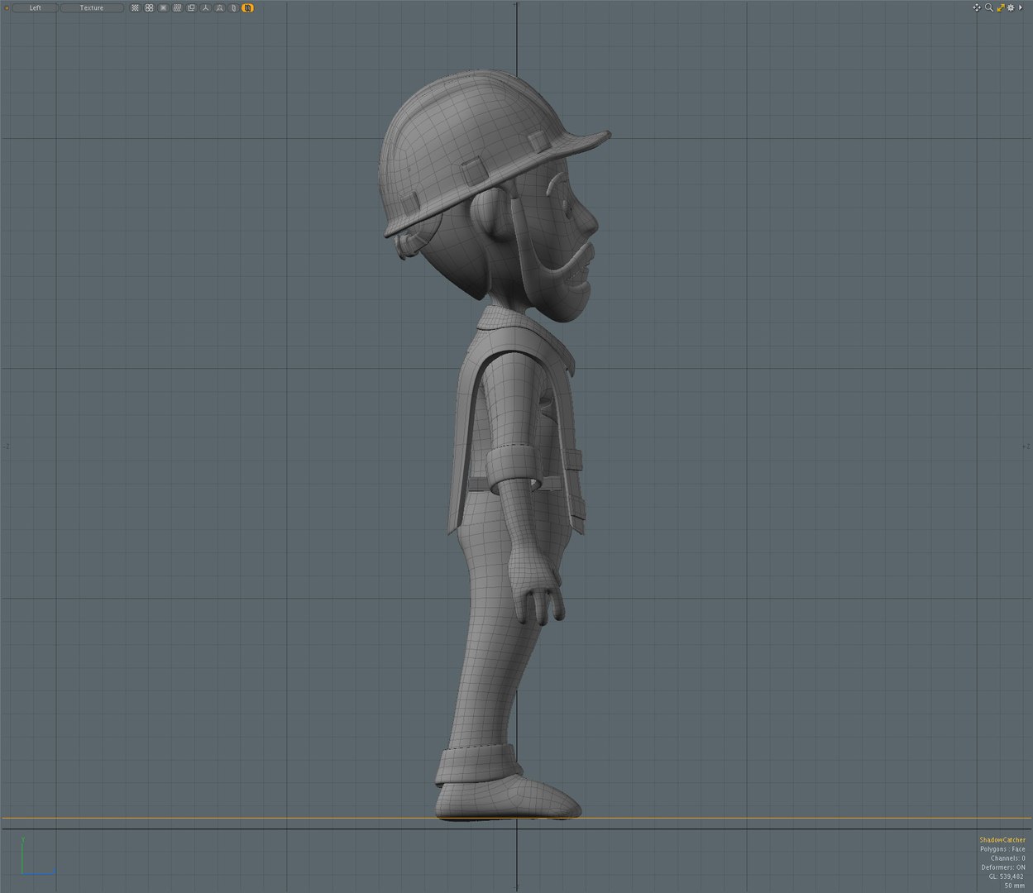The width and height of the screenshot is (1033, 893).
Task: Open viewport settings gear
Action: (x=1011, y=7)
